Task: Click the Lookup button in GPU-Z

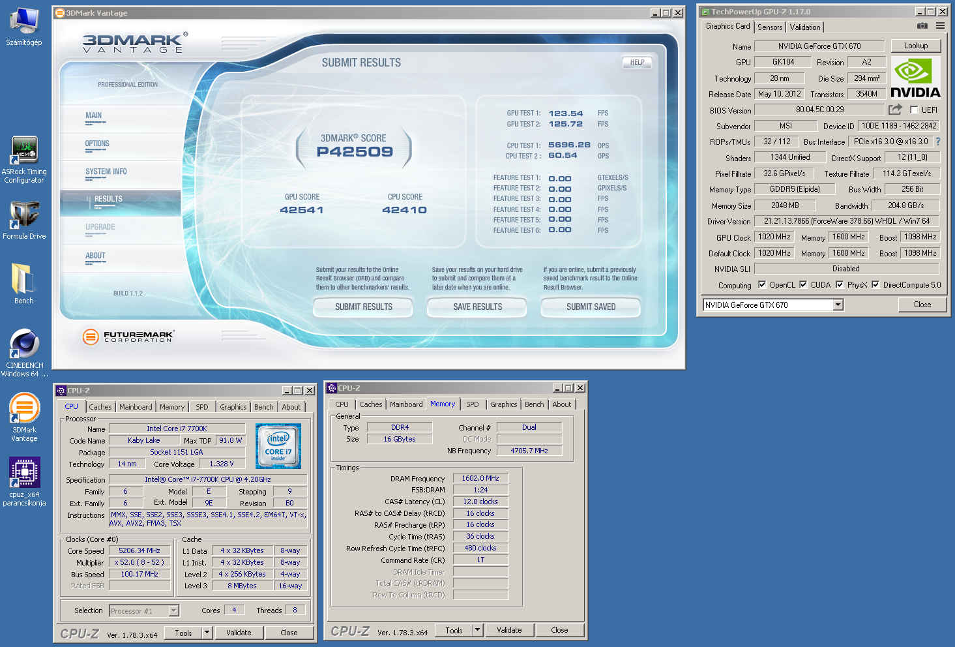Action: (x=915, y=46)
